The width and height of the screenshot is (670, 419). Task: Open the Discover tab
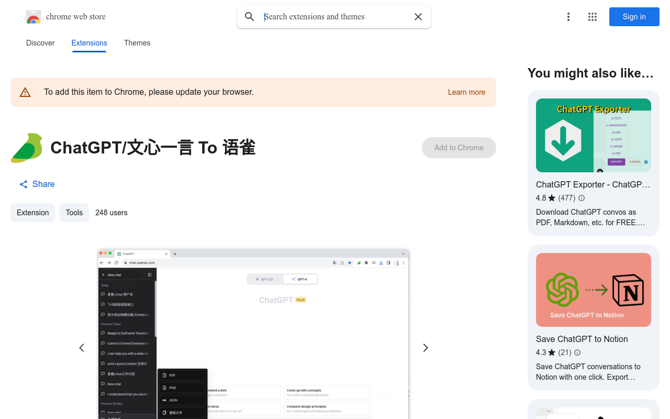(40, 43)
